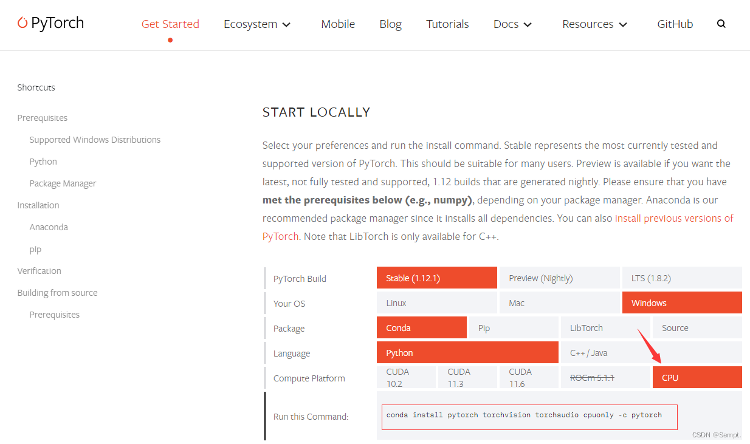
Task: Select Preview (Nightly) build
Action: tap(560, 278)
